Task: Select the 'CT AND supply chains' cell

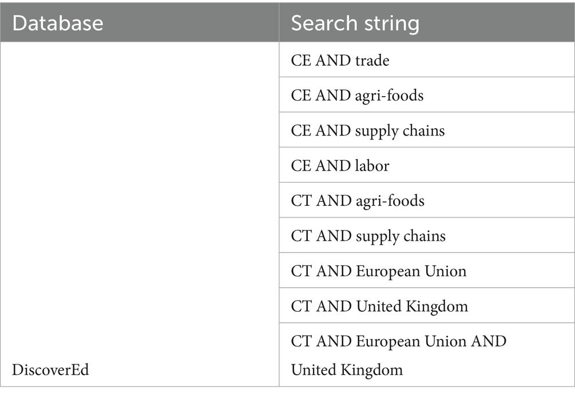Action: pyautogui.click(x=427, y=236)
